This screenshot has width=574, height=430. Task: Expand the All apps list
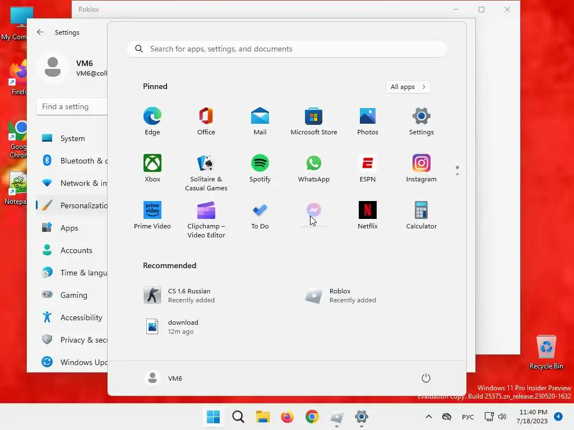coord(408,87)
